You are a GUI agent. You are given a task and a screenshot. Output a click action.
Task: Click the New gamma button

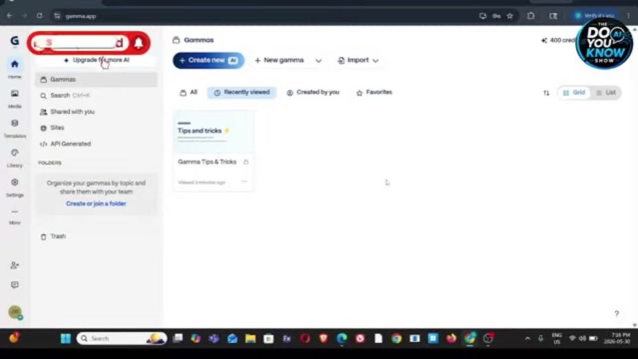(x=280, y=60)
